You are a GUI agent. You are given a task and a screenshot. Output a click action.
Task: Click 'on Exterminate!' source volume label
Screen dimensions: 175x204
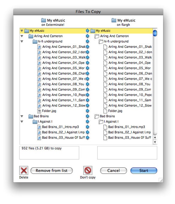(x=53, y=25)
